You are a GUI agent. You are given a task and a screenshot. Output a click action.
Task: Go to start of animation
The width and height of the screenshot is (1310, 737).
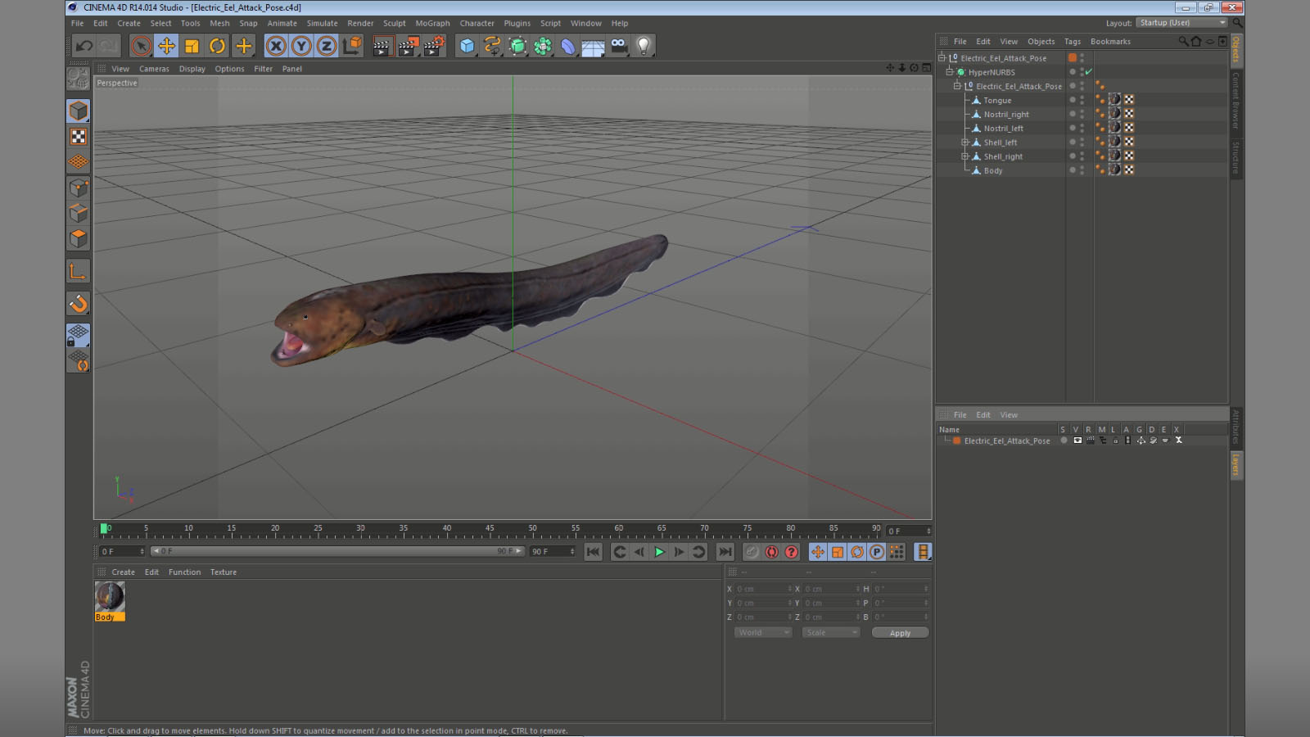(594, 552)
